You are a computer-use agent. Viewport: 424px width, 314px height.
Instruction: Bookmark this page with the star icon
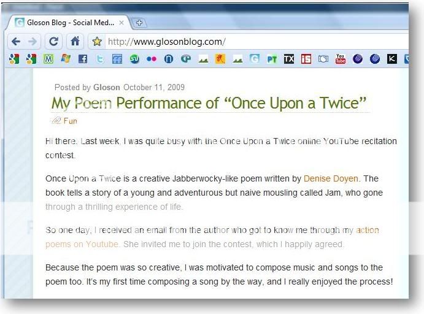(x=96, y=42)
